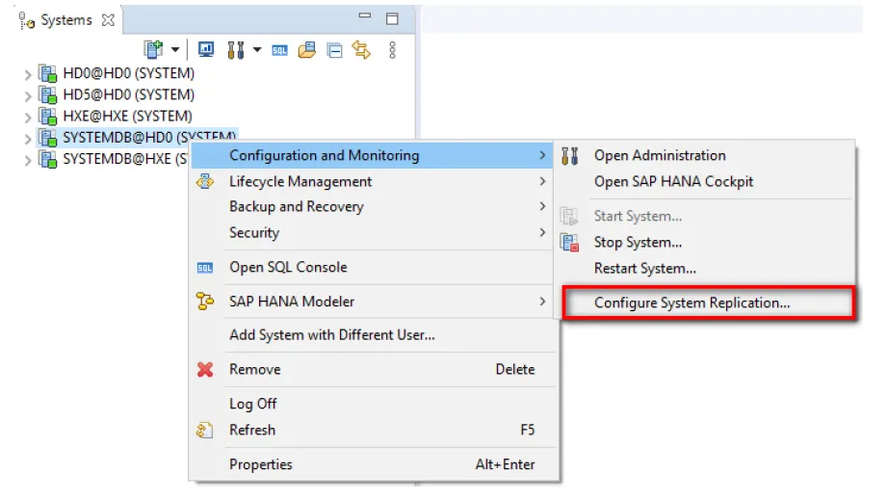The height and width of the screenshot is (500, 886).
Task: Choose Open SAP HANA Cockpit
Action: [x=705, y=181]
